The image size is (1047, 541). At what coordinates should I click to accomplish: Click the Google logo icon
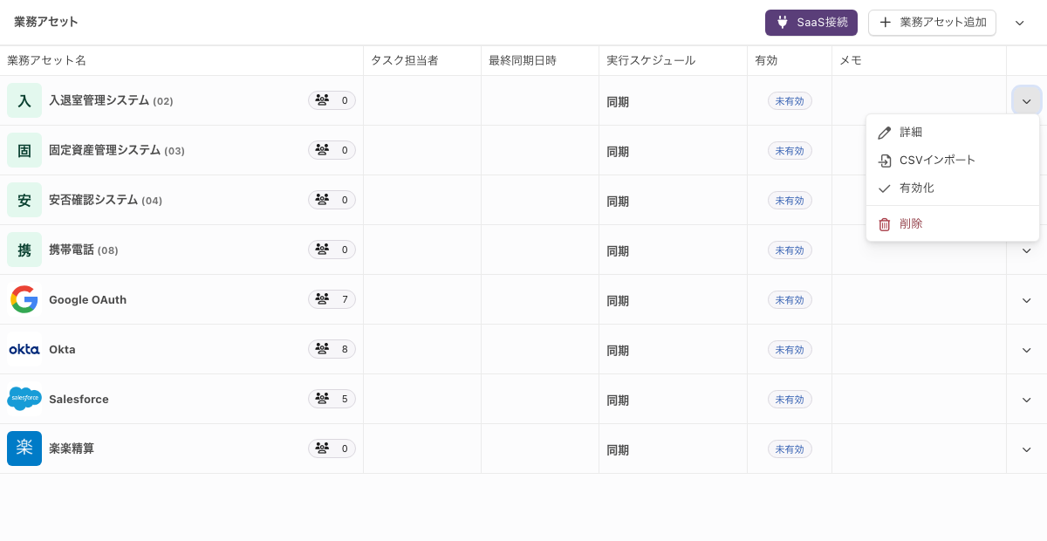[24, 299]
